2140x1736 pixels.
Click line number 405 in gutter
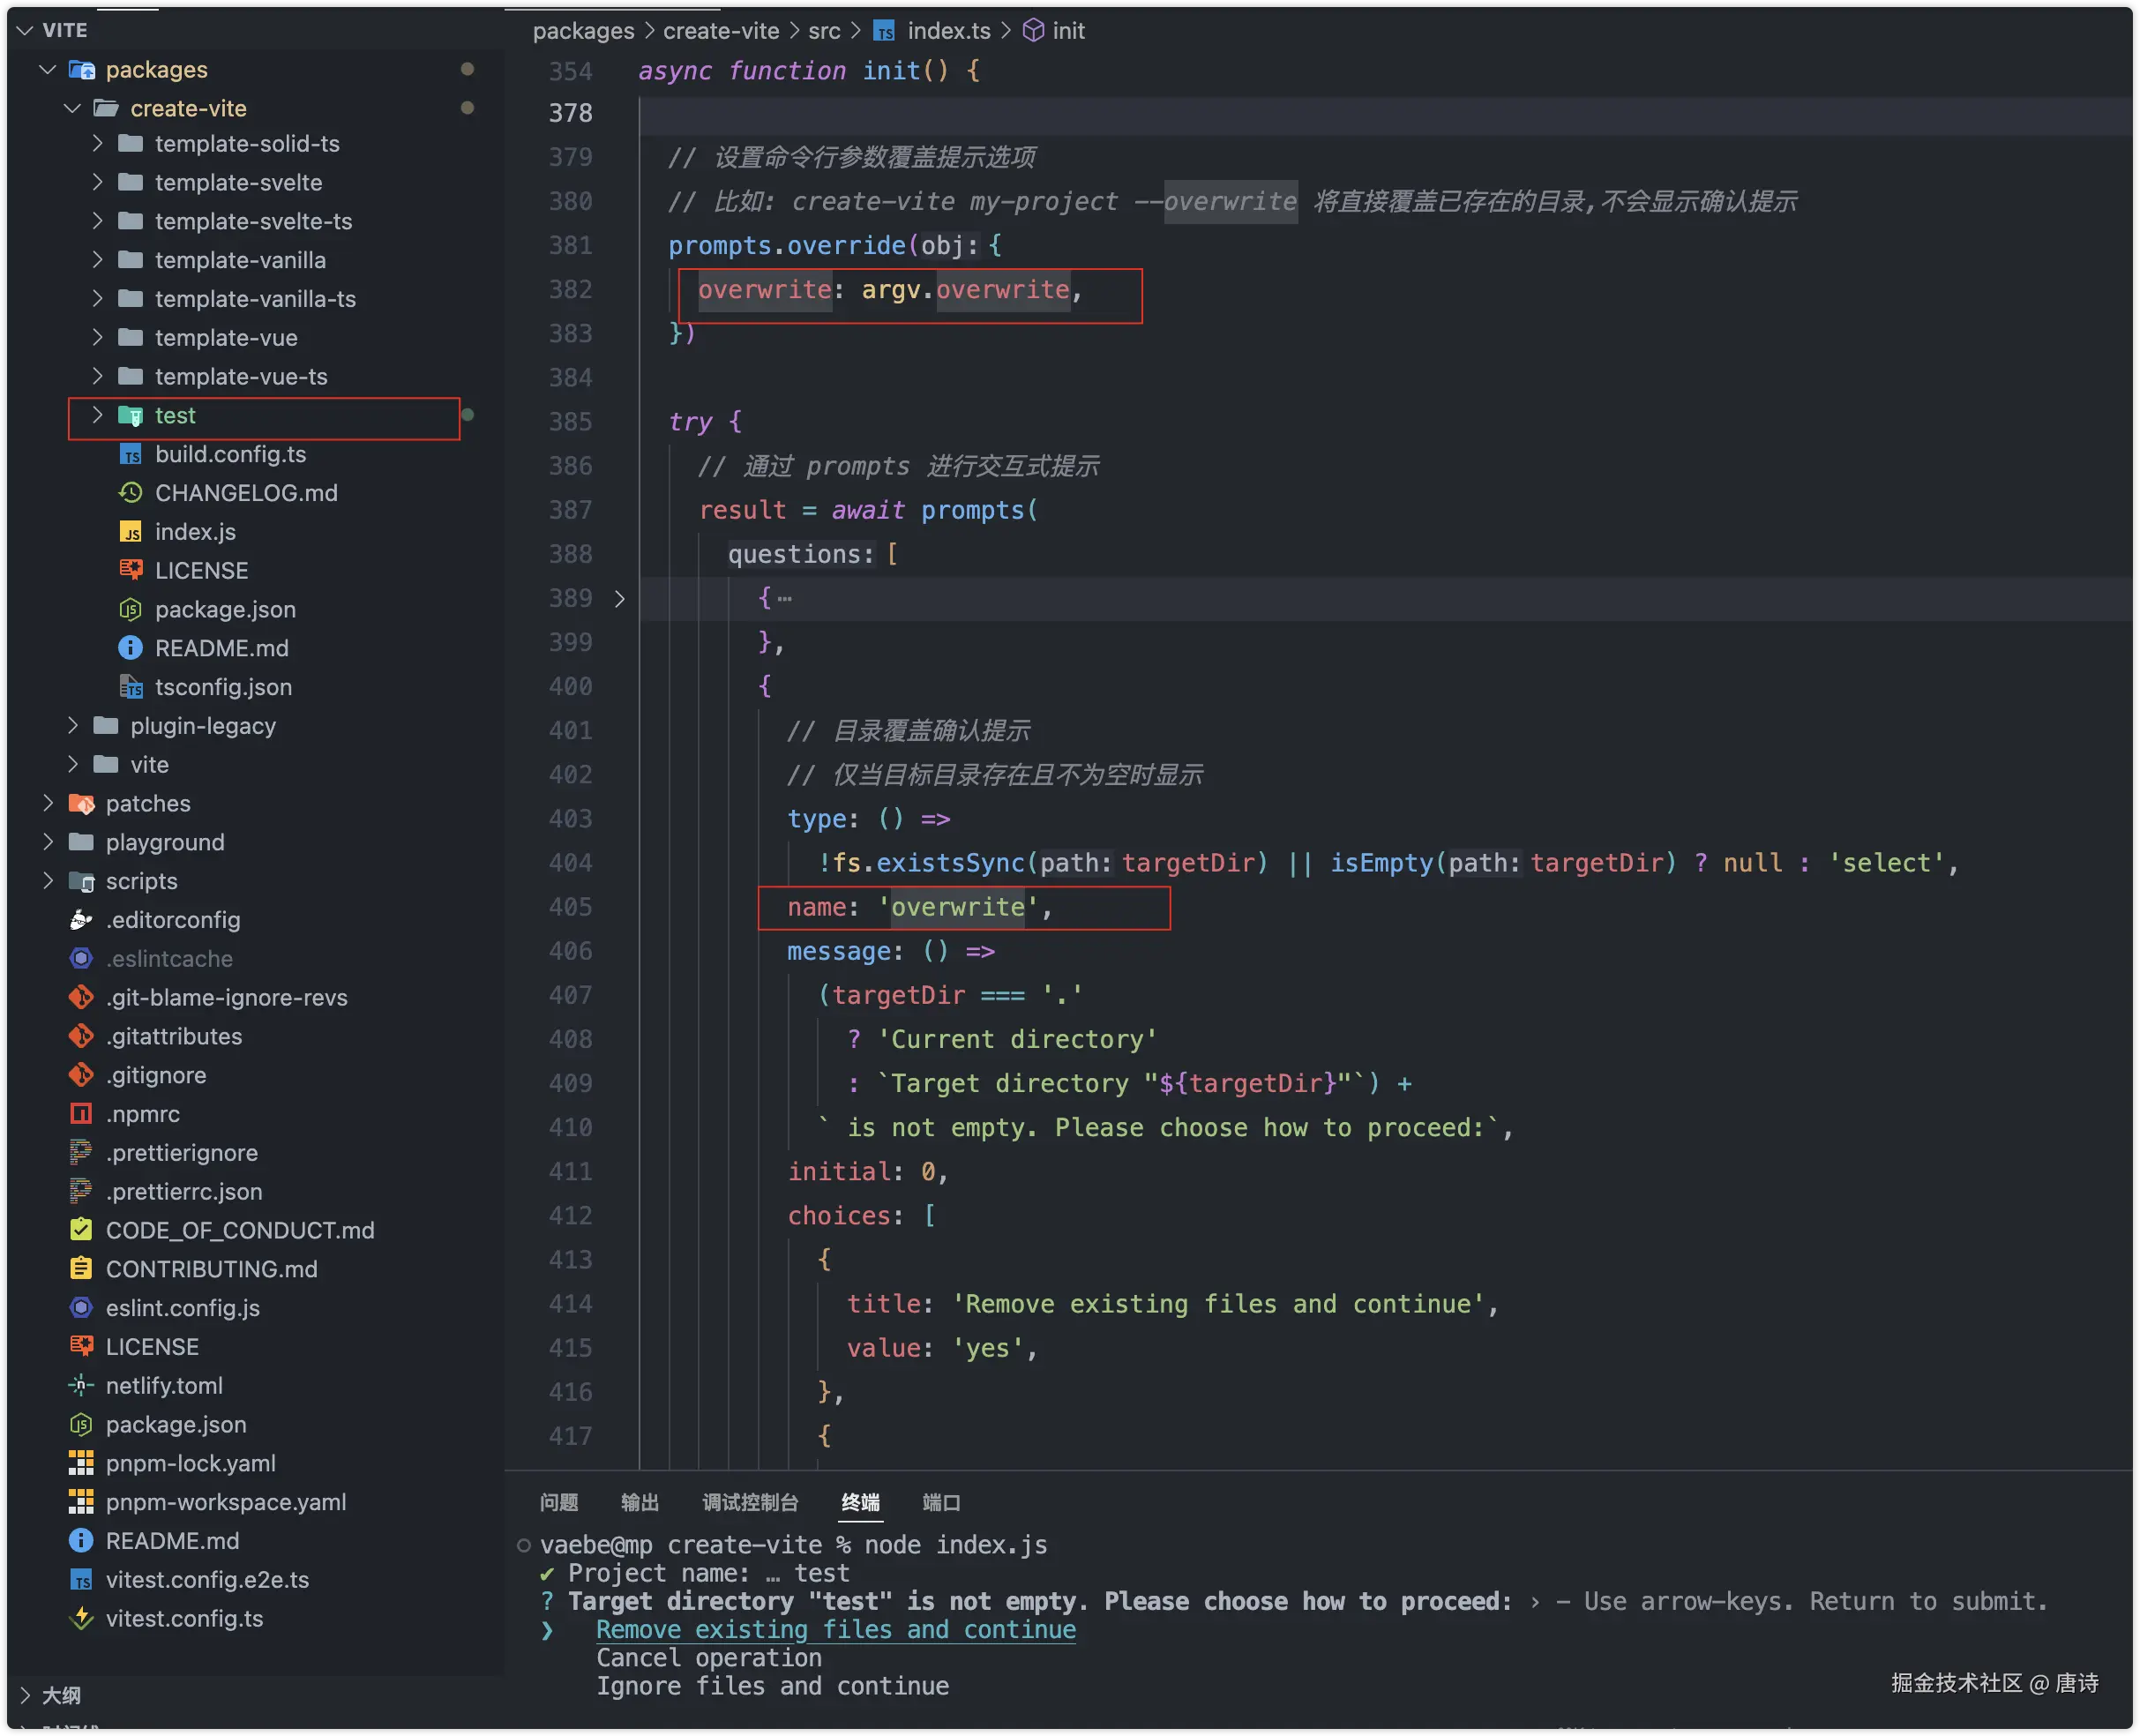(x=570, y=907)
